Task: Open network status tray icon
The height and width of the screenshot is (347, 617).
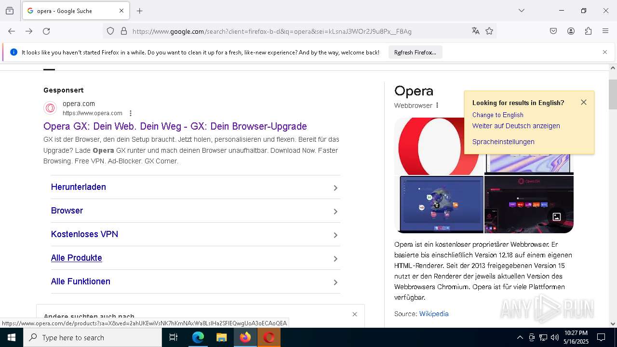Action: (x=543, y=337)
